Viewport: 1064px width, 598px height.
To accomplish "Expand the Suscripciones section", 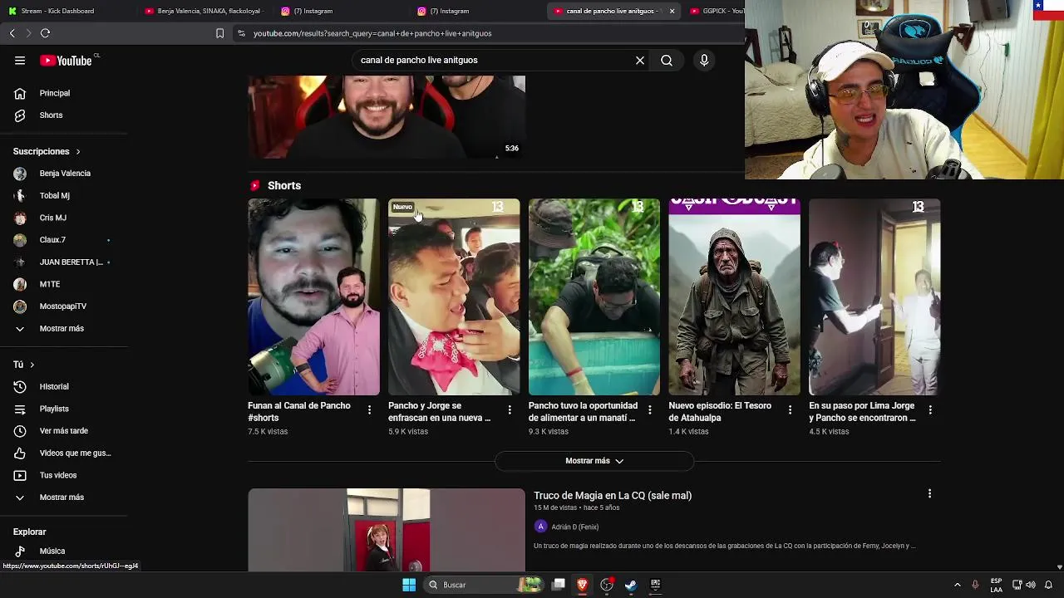I will point(47,152).
